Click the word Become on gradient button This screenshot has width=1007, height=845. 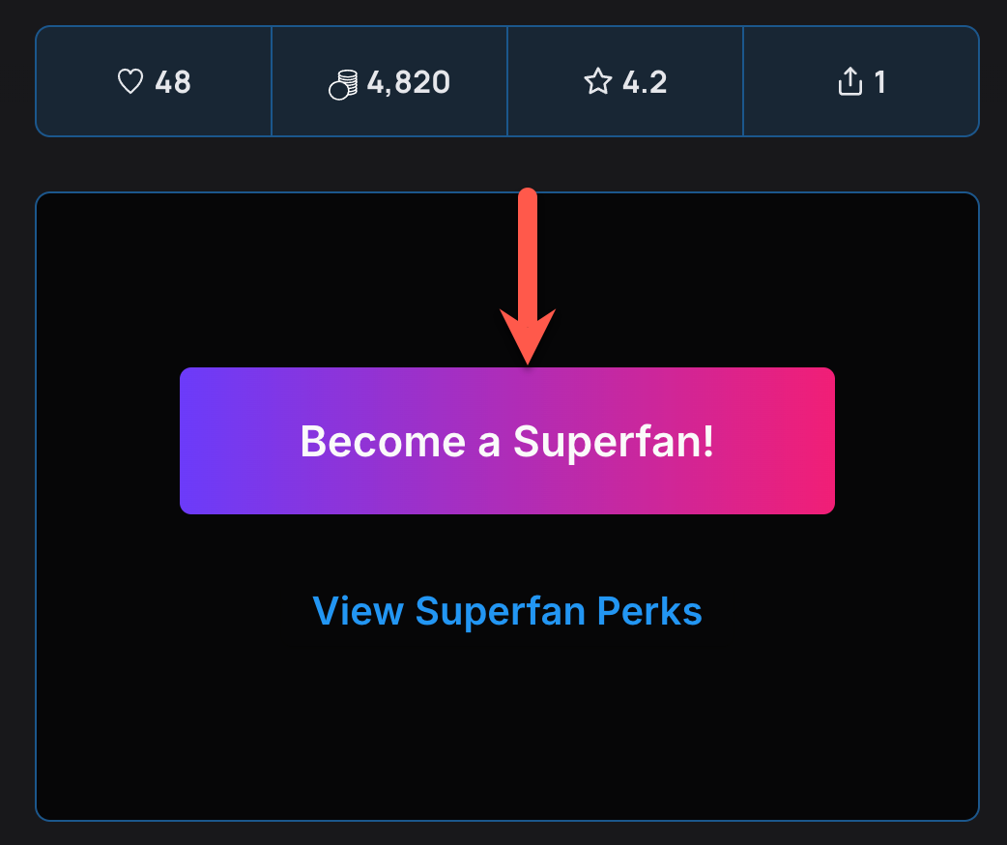click(x=369, y=442)
